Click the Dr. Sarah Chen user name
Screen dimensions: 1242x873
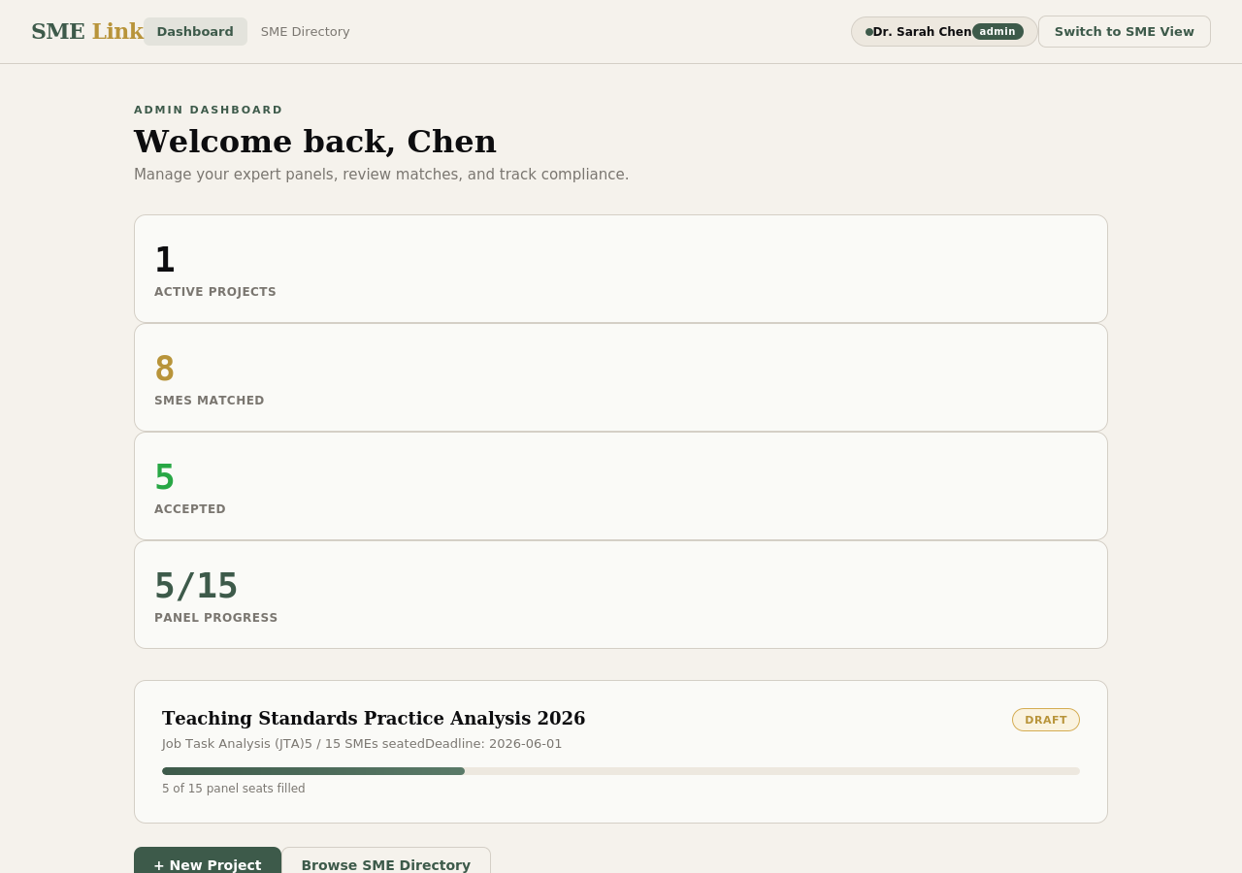922,31
